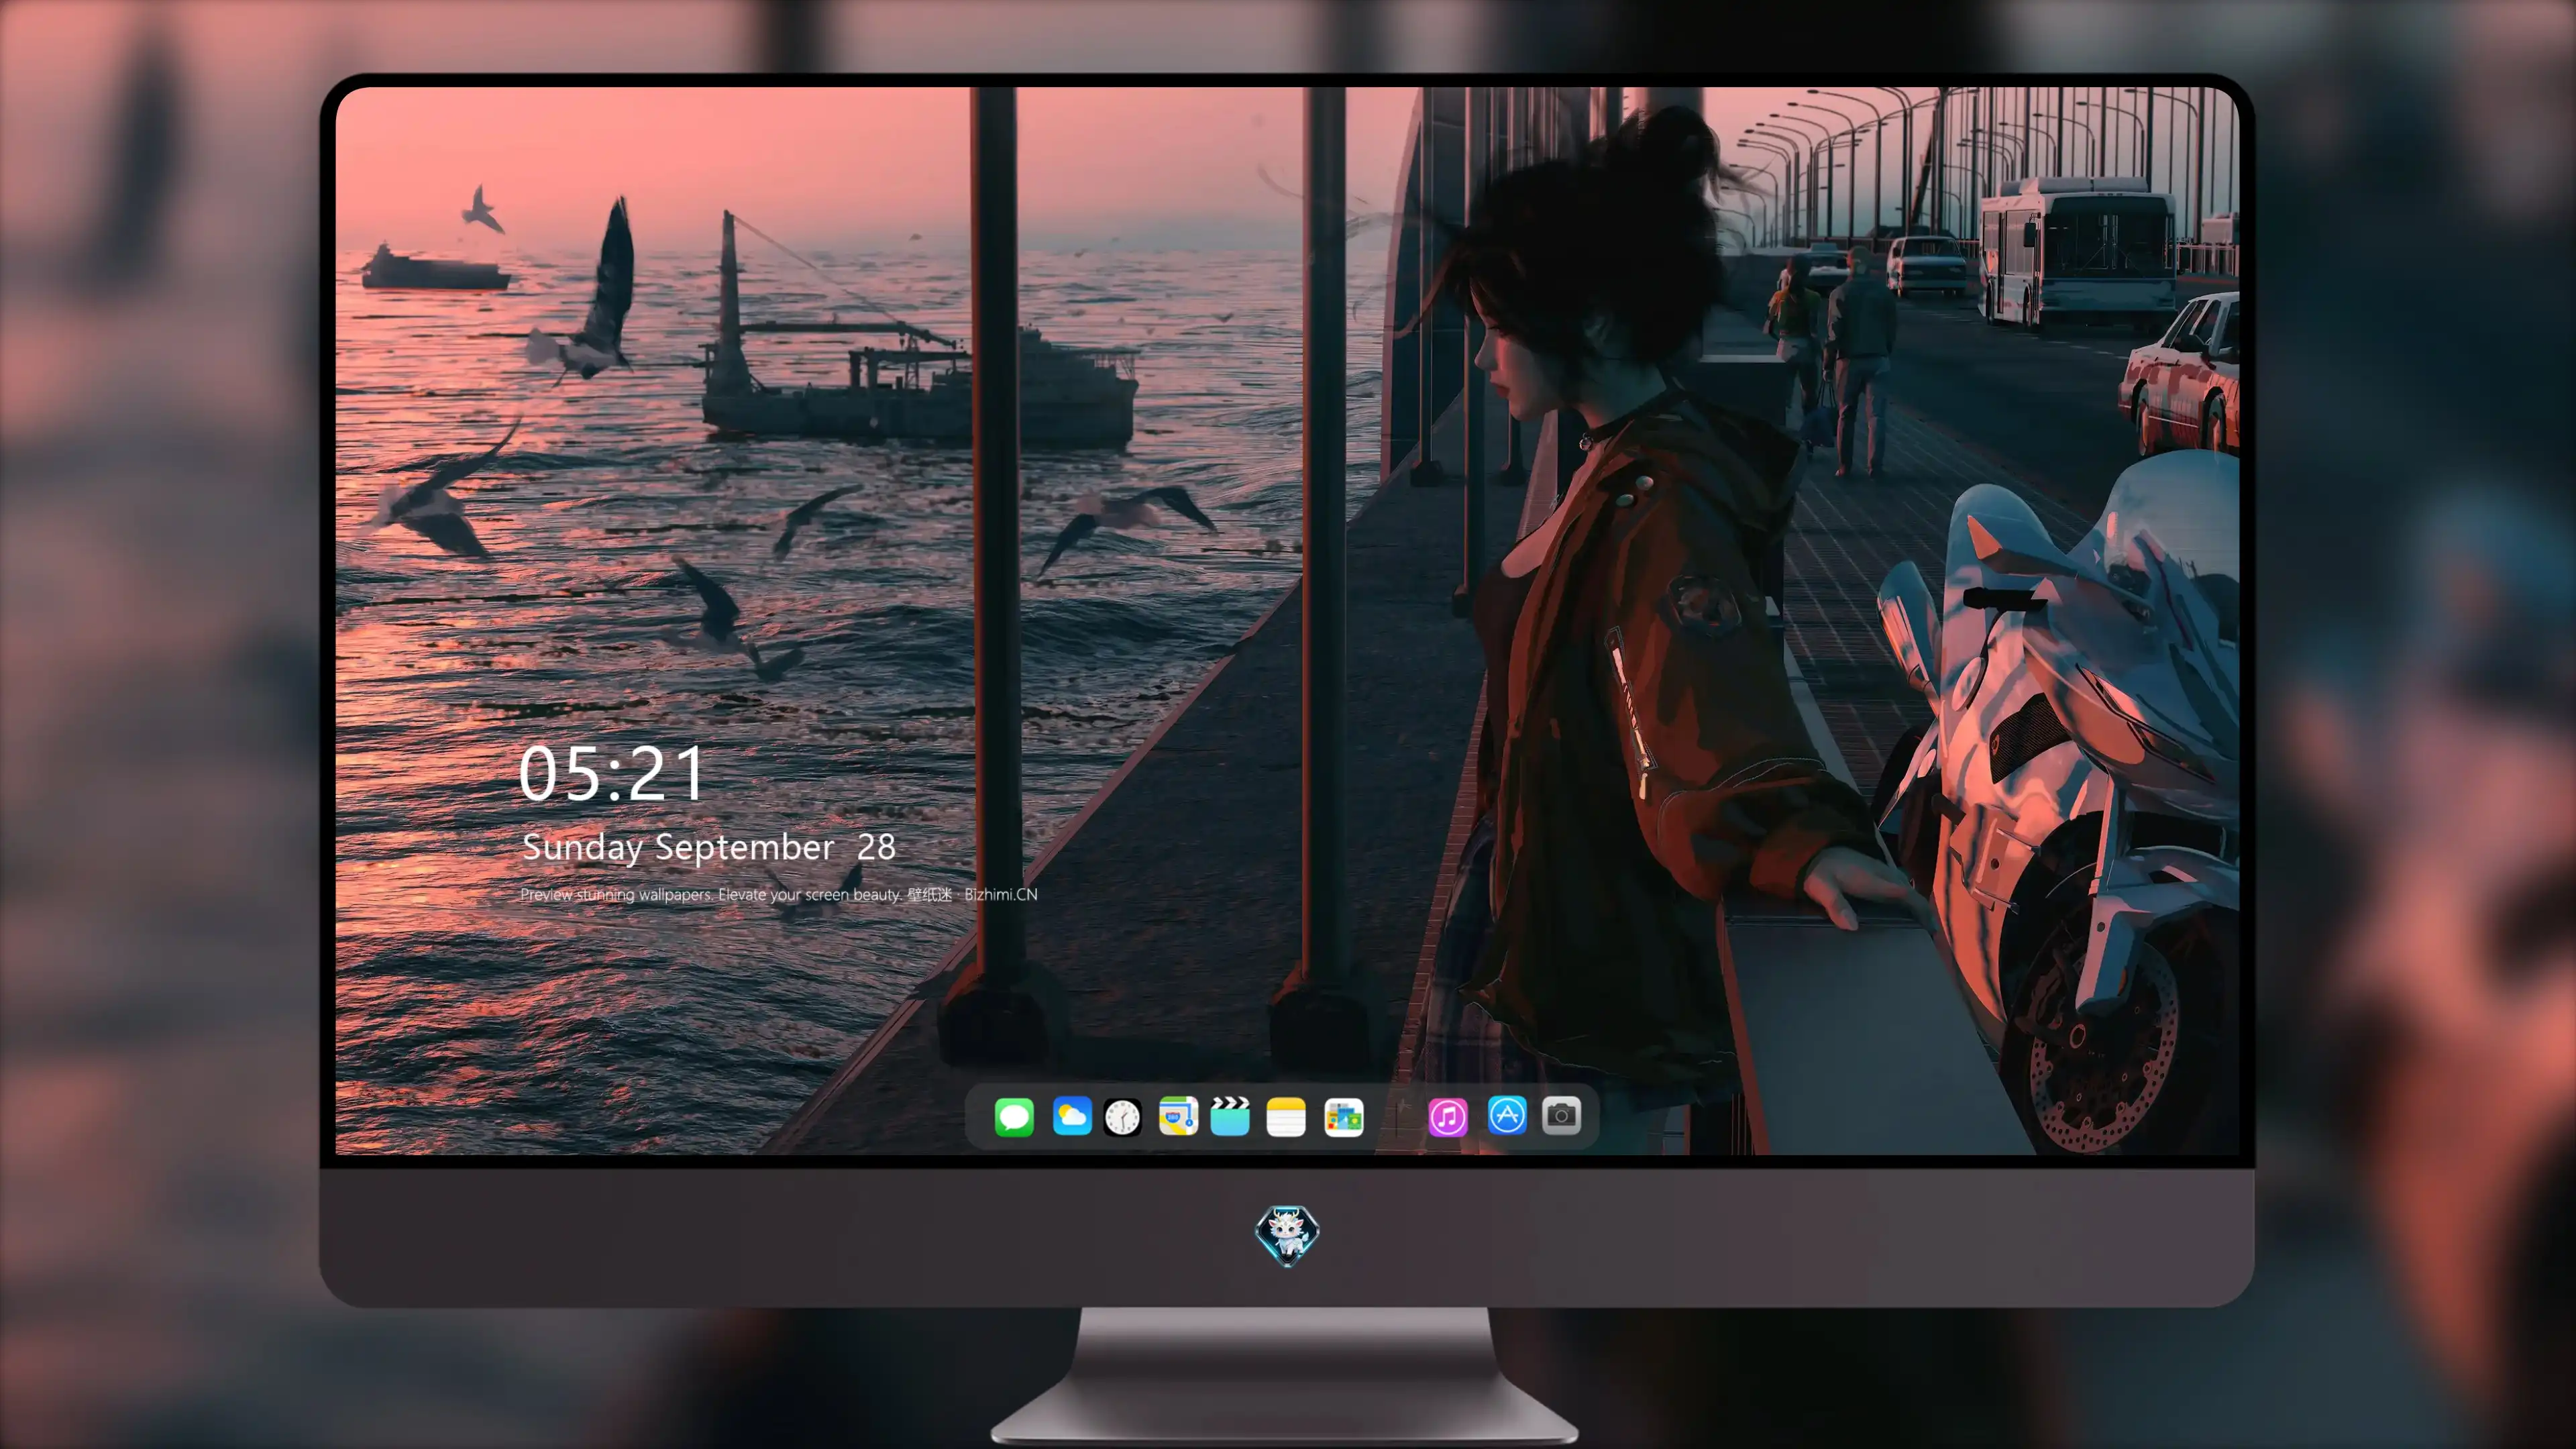The width and height of the screenshot is (2576, 1449).
Task: Open the Weather app in the dock
Action: click(x=1072, y=1116)
